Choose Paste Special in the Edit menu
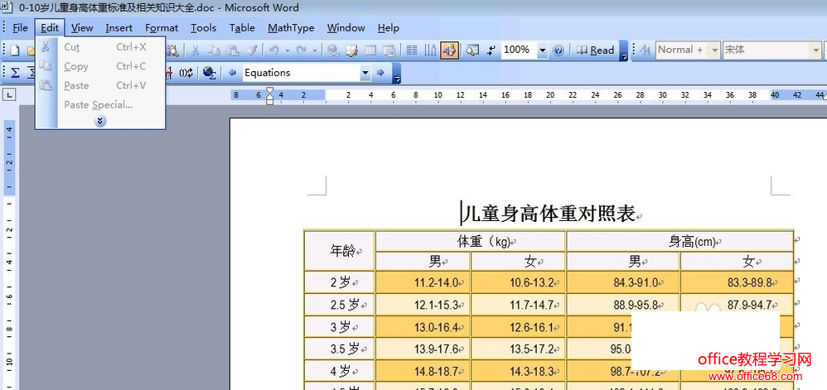 [100, 104]
